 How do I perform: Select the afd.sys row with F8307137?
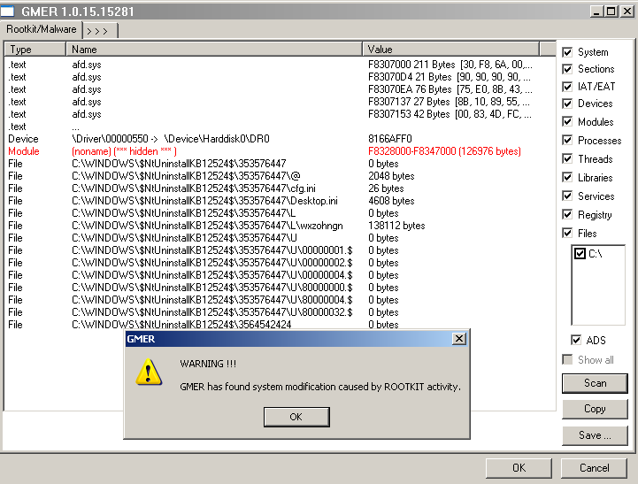(x=280, y=102)
